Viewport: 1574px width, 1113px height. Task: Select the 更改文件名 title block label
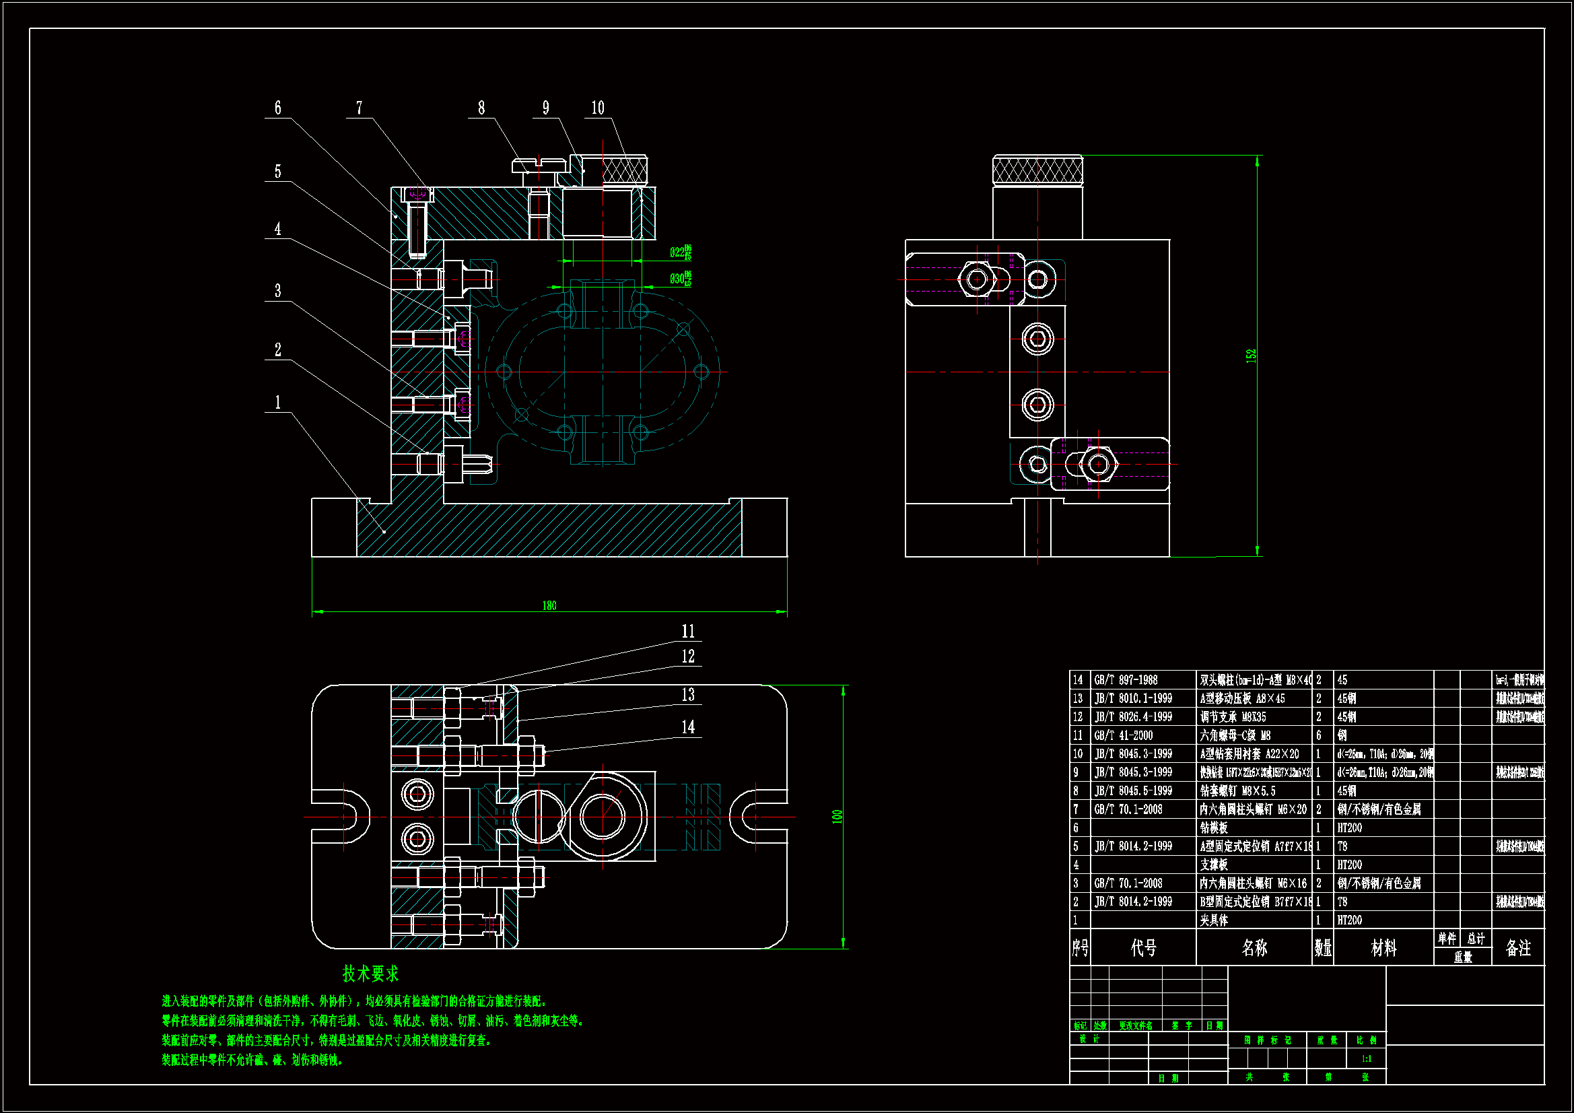[x=1135, y=1026]
